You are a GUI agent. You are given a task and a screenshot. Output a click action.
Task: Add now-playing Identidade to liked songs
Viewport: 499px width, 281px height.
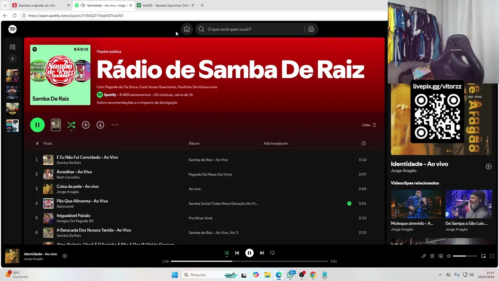pos(65,256)
